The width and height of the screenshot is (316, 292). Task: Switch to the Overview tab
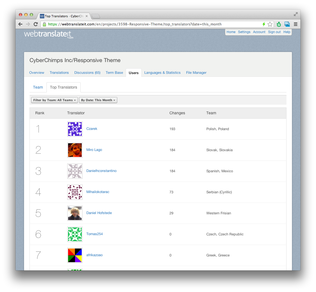pos(37,72)
